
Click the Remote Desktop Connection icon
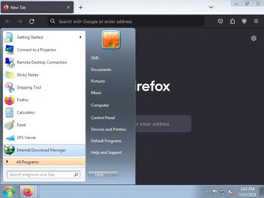tap(10, 62)
